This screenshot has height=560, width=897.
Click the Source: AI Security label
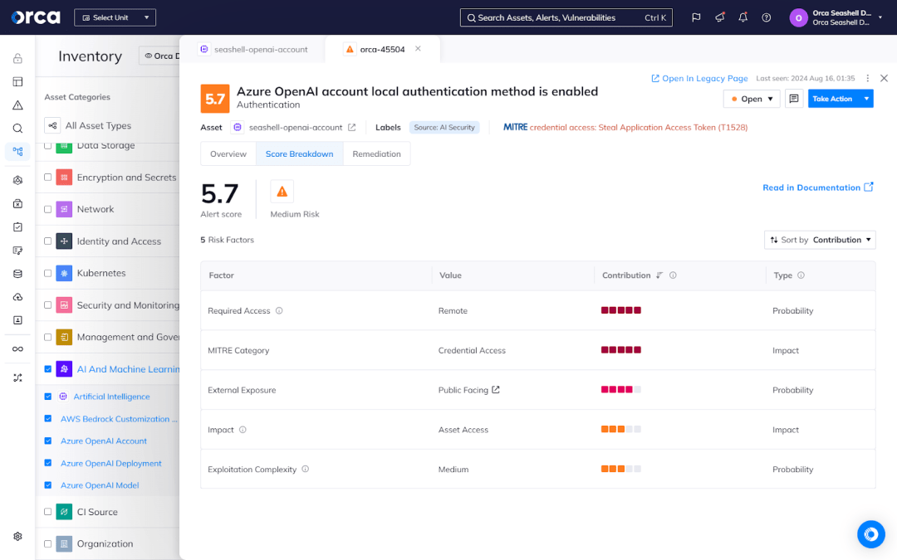tap(444, 128)
